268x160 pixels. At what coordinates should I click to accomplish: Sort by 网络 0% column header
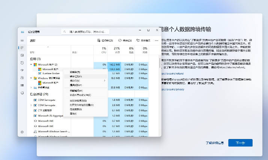pos(142,50)
